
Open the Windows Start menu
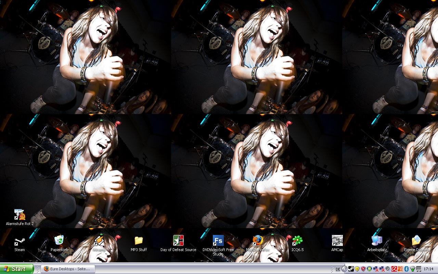[x=17, y=269]
